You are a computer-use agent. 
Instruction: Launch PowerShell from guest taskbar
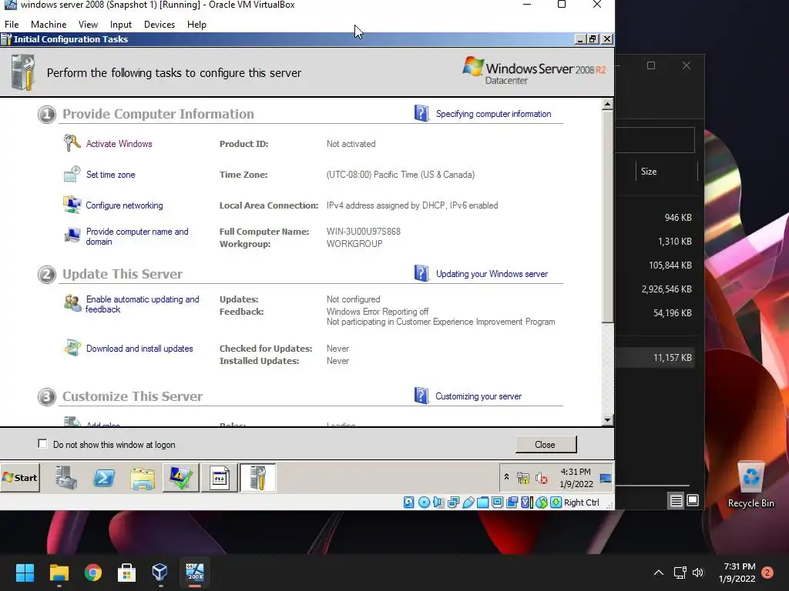(x=104, y=477)
